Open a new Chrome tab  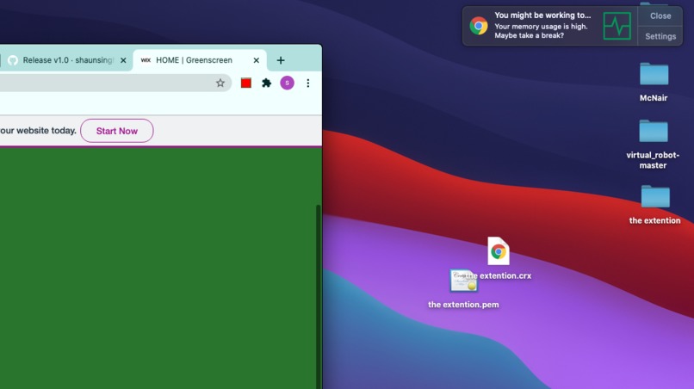pyautogui.click(x=281, y=60)
